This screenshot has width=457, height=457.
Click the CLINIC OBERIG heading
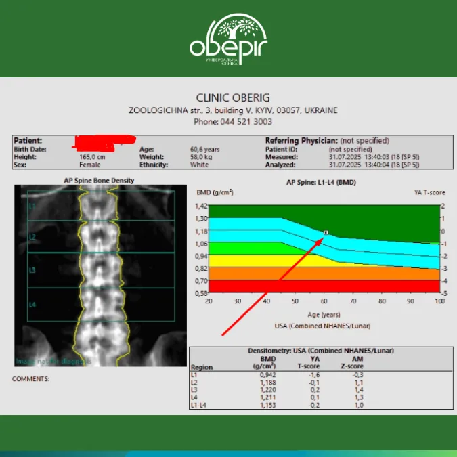tap(233, 97)
